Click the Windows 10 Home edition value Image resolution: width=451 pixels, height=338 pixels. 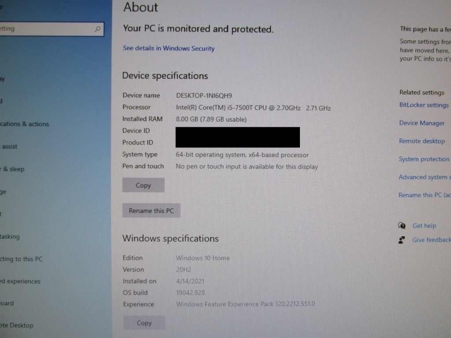pos(203,258)
